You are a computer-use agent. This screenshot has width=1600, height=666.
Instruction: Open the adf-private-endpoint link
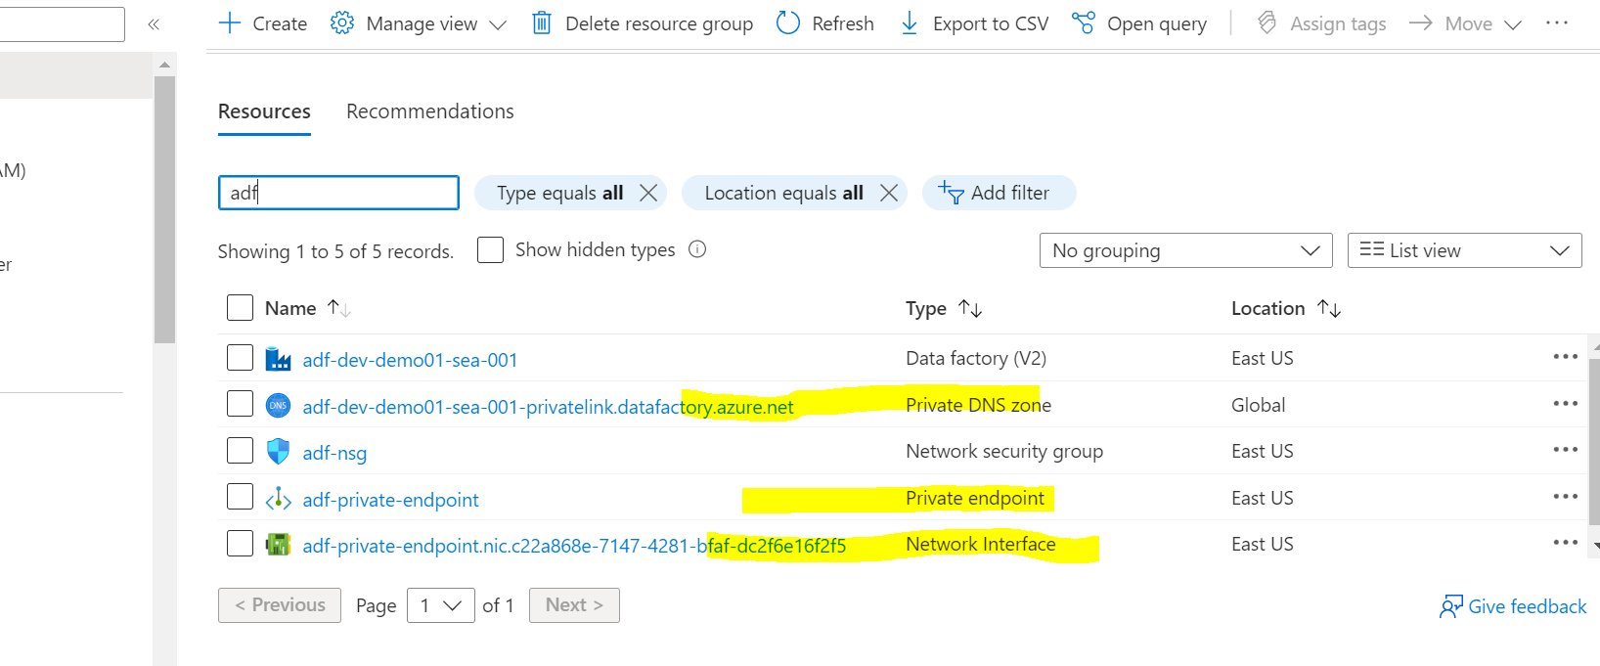pos(390,500)
